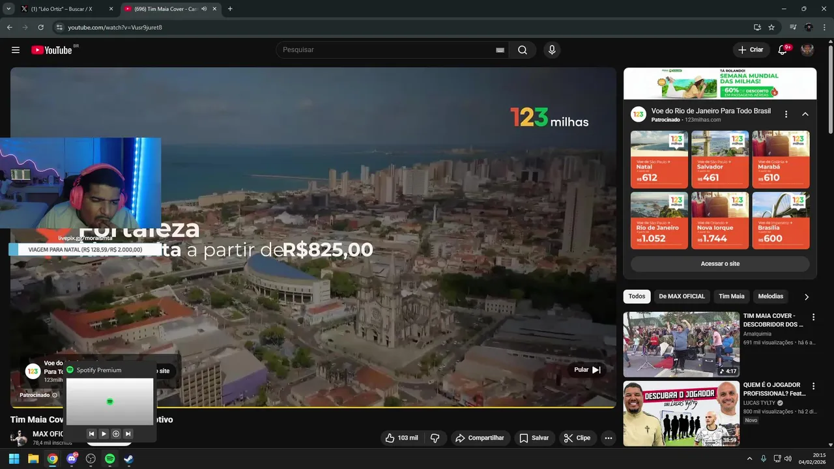Image resolution: width=834 pixels, height=469 pixels.
Task: Show more filter chips with right arrow
Action: click(807, 296)
